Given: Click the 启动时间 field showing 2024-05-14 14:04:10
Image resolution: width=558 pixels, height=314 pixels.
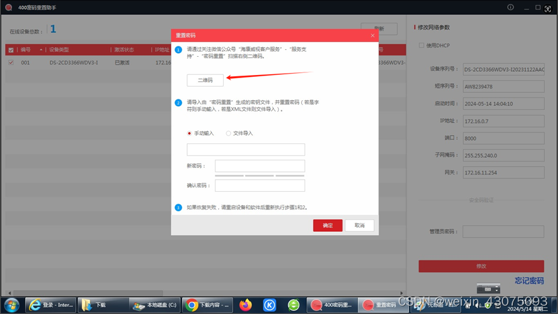Looking at the screenshot, I should pos(504,104).
